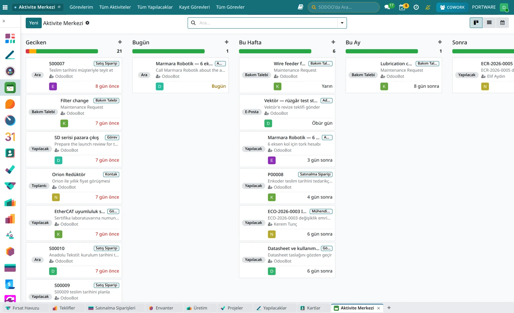Expand the left sidebar with the chevron
This screenshot has height=313, width=514.
click(x=4, y=21)
